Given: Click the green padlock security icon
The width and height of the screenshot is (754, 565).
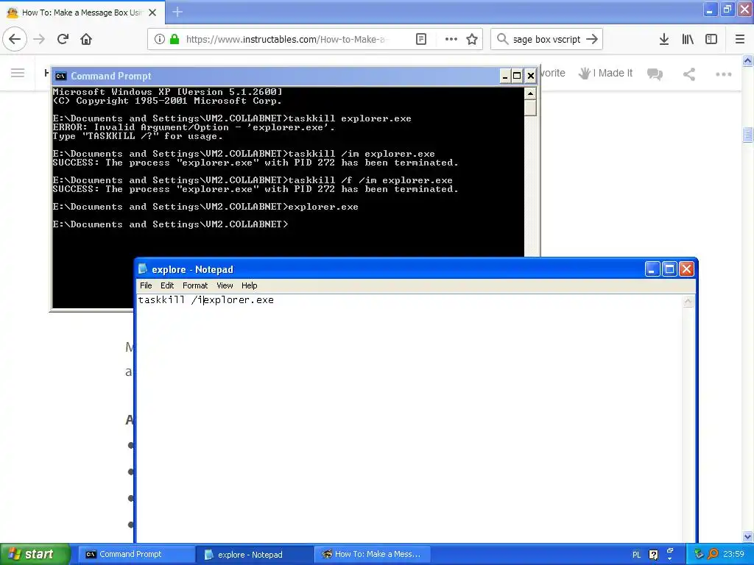Looking at the screenshot, I should (175, 40).
